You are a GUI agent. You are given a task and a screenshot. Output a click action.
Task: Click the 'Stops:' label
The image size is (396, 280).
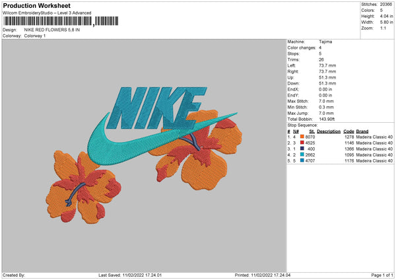294,54
